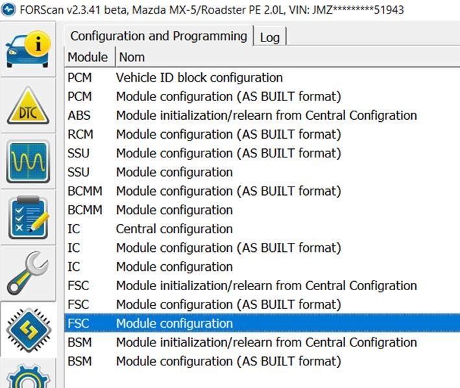
Task: Open the Tests clipboard checklist section
Action: click(28, 217)
